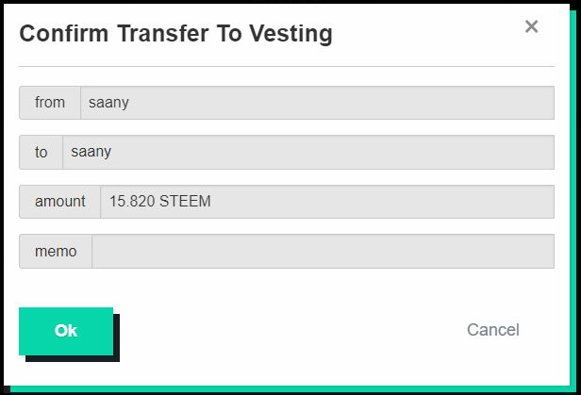
Task: Click the amount input field
Action: (326, 202)
